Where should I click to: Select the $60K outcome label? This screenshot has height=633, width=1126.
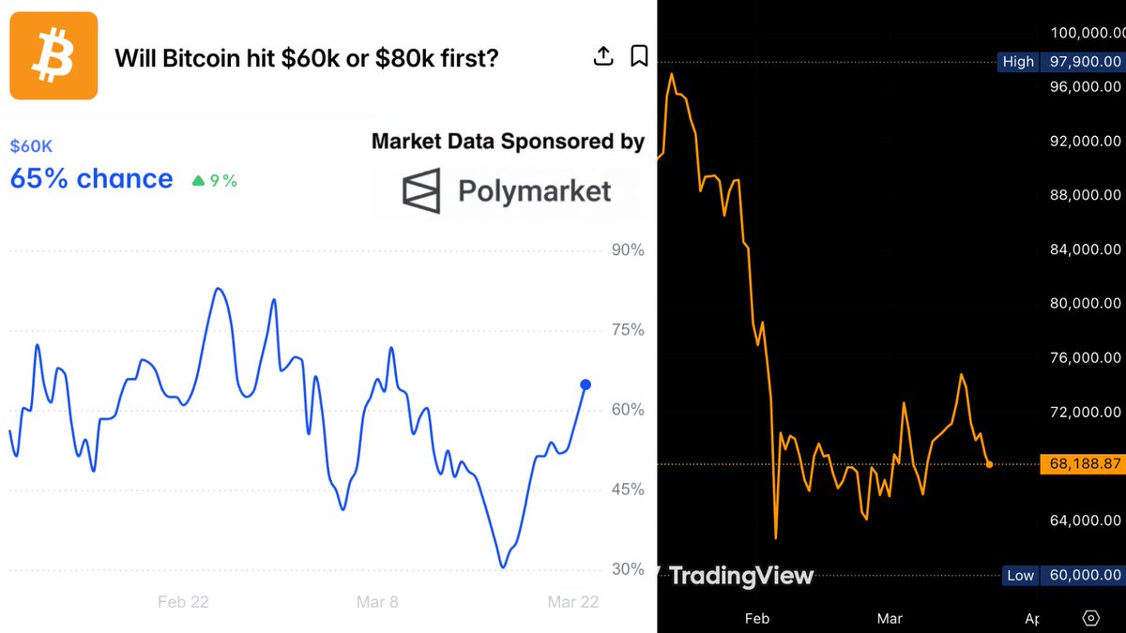31,146
